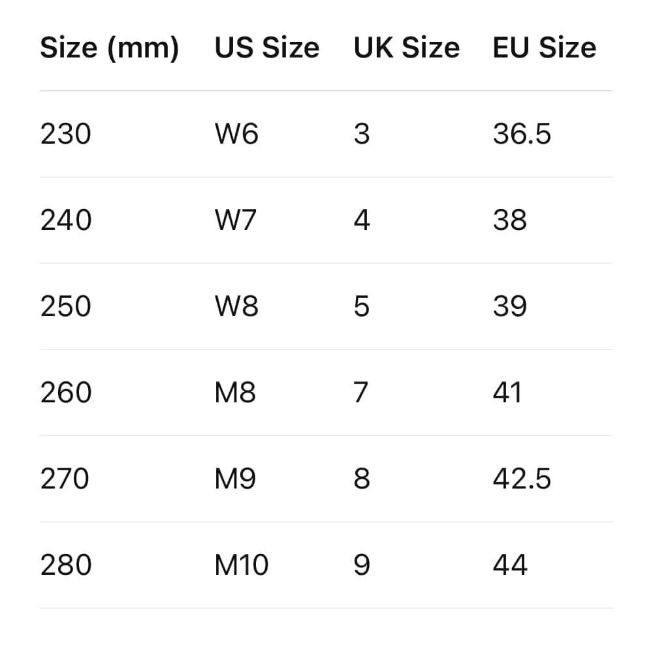
Task: Click the Size (mm) column header
Action: coord(109,48)
